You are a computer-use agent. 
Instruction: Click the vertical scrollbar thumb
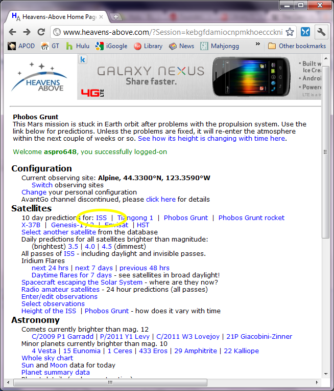click(325, 151)
